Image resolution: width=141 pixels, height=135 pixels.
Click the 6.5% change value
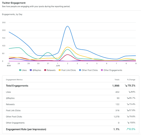tap(132, 129)
